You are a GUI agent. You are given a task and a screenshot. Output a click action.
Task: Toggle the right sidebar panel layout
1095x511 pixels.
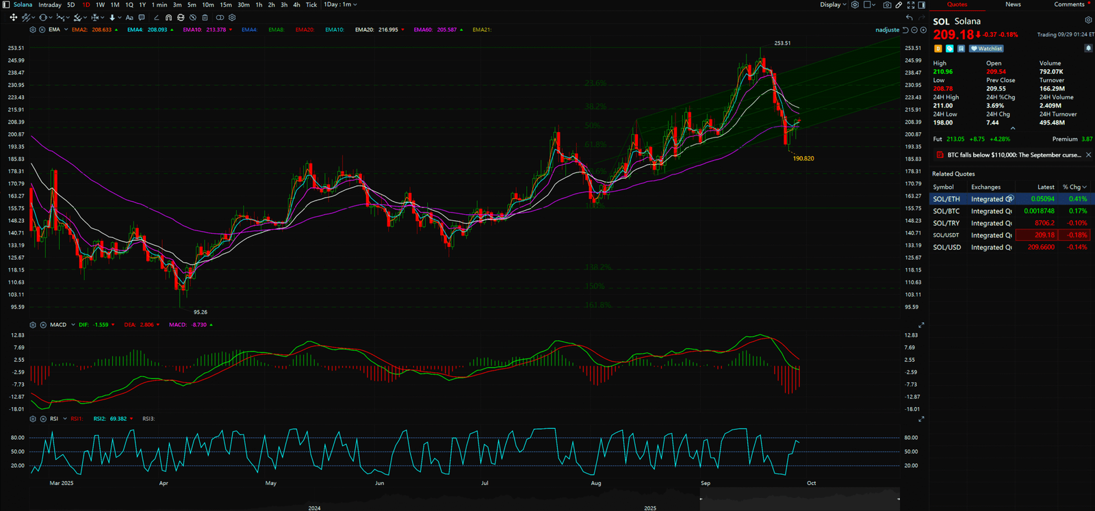(921, 5)
